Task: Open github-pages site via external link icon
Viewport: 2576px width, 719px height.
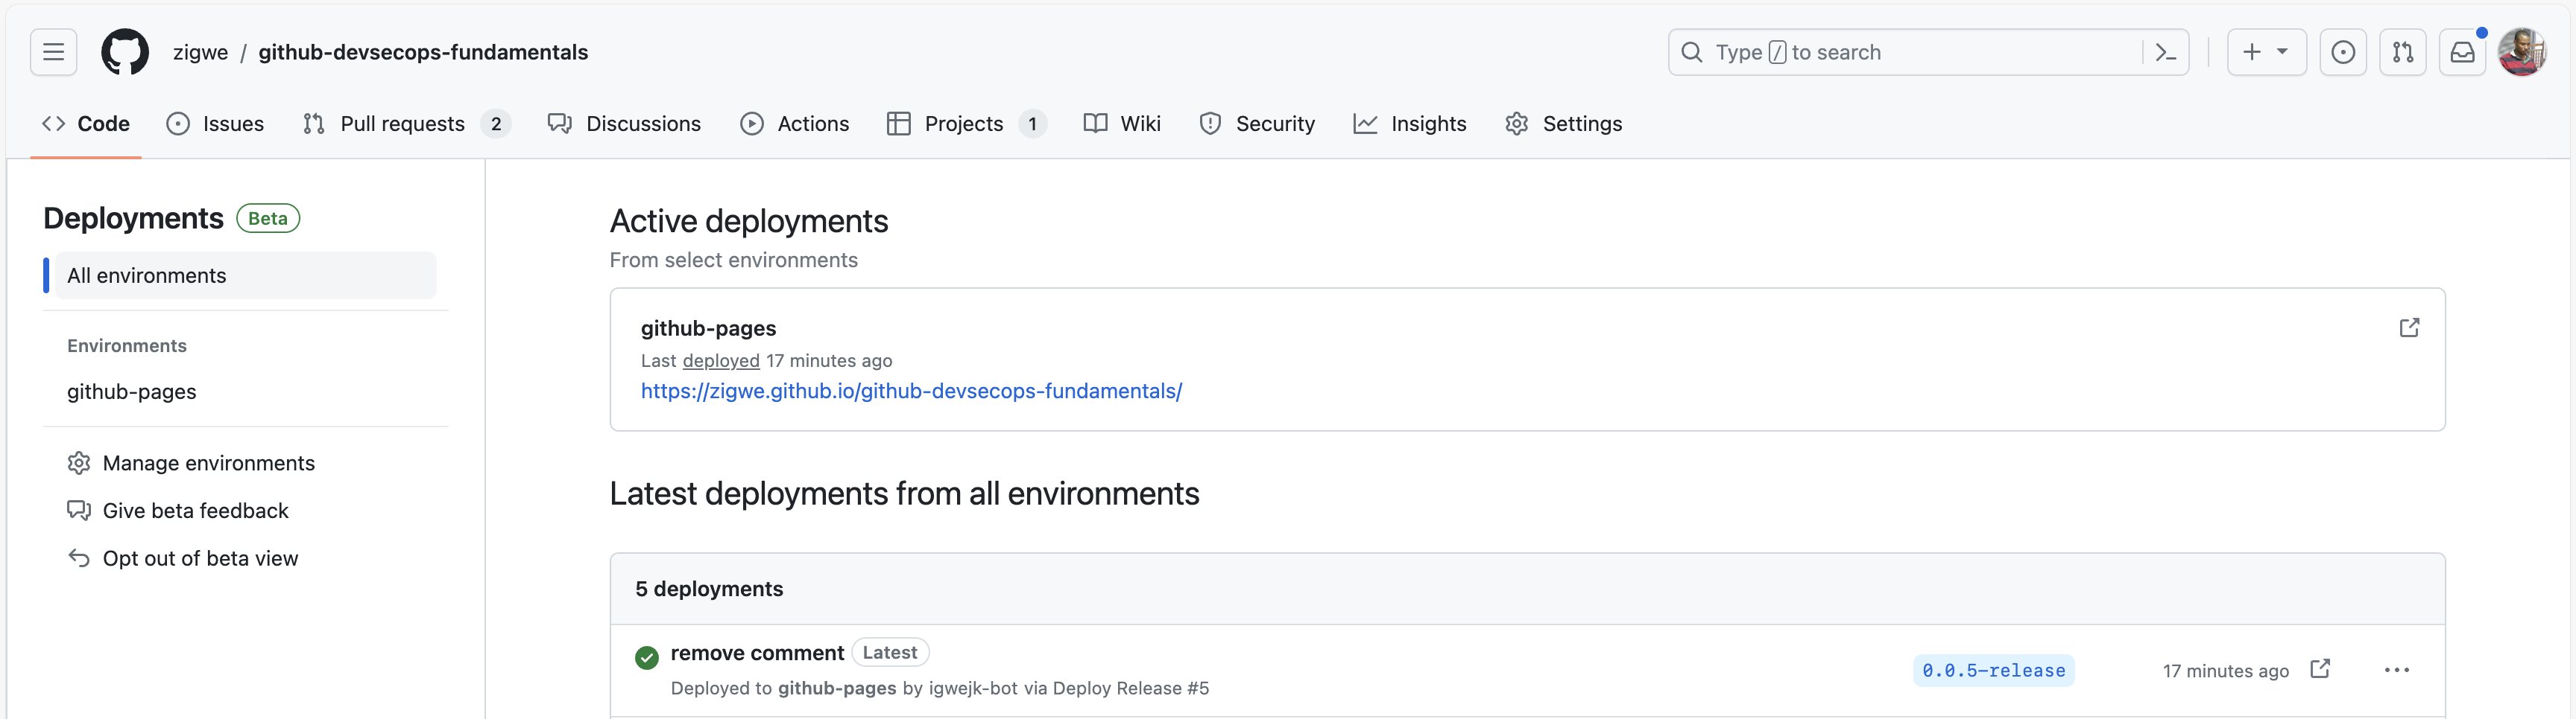Action: 2409,327
